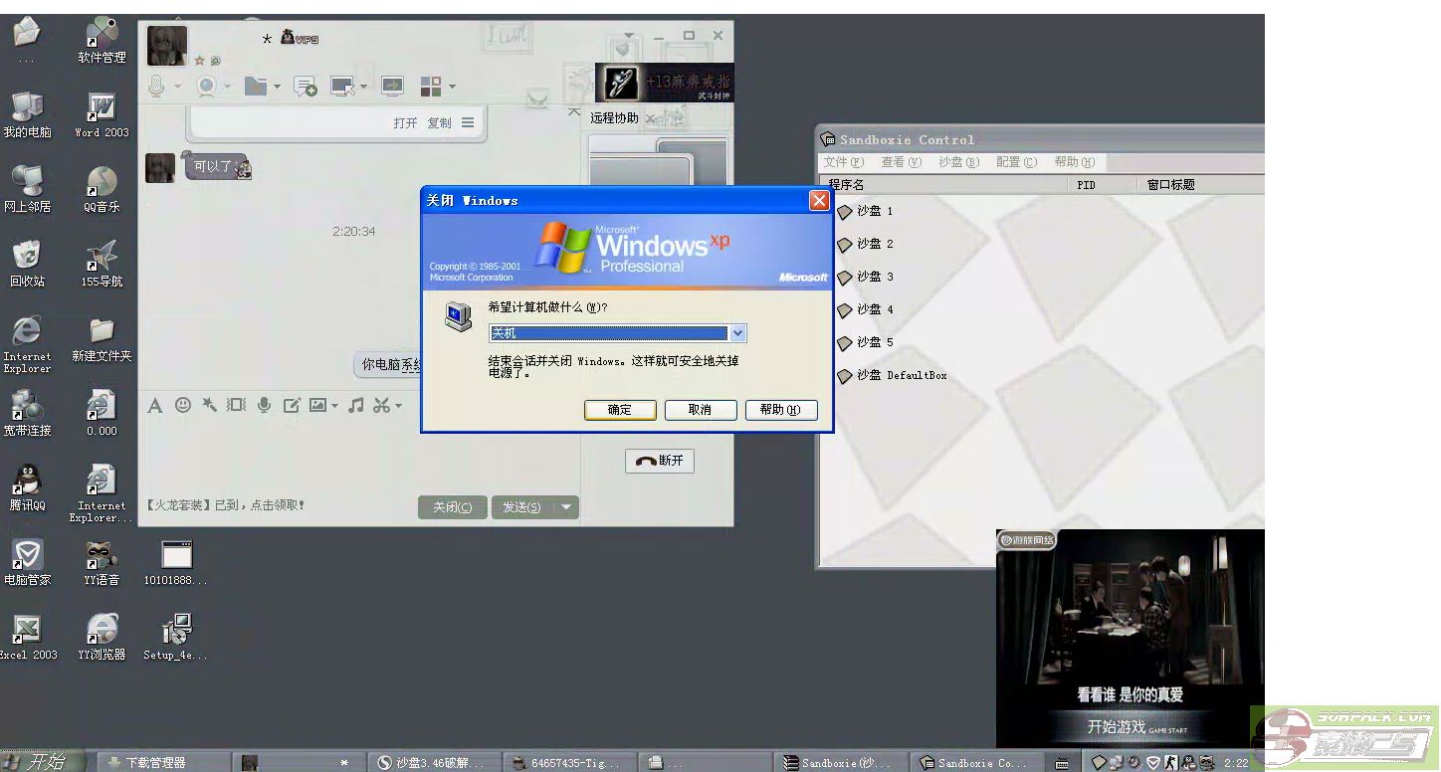Image resolution: width=1441 pixels, height=772 pixels.
Task: Click 复制 on the message card
Action: pyautogui.click(x=439, y=123)
